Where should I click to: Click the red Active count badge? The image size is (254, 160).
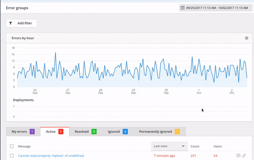61,132
